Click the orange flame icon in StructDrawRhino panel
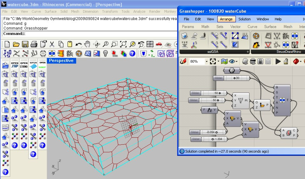 tap(256, 45)
